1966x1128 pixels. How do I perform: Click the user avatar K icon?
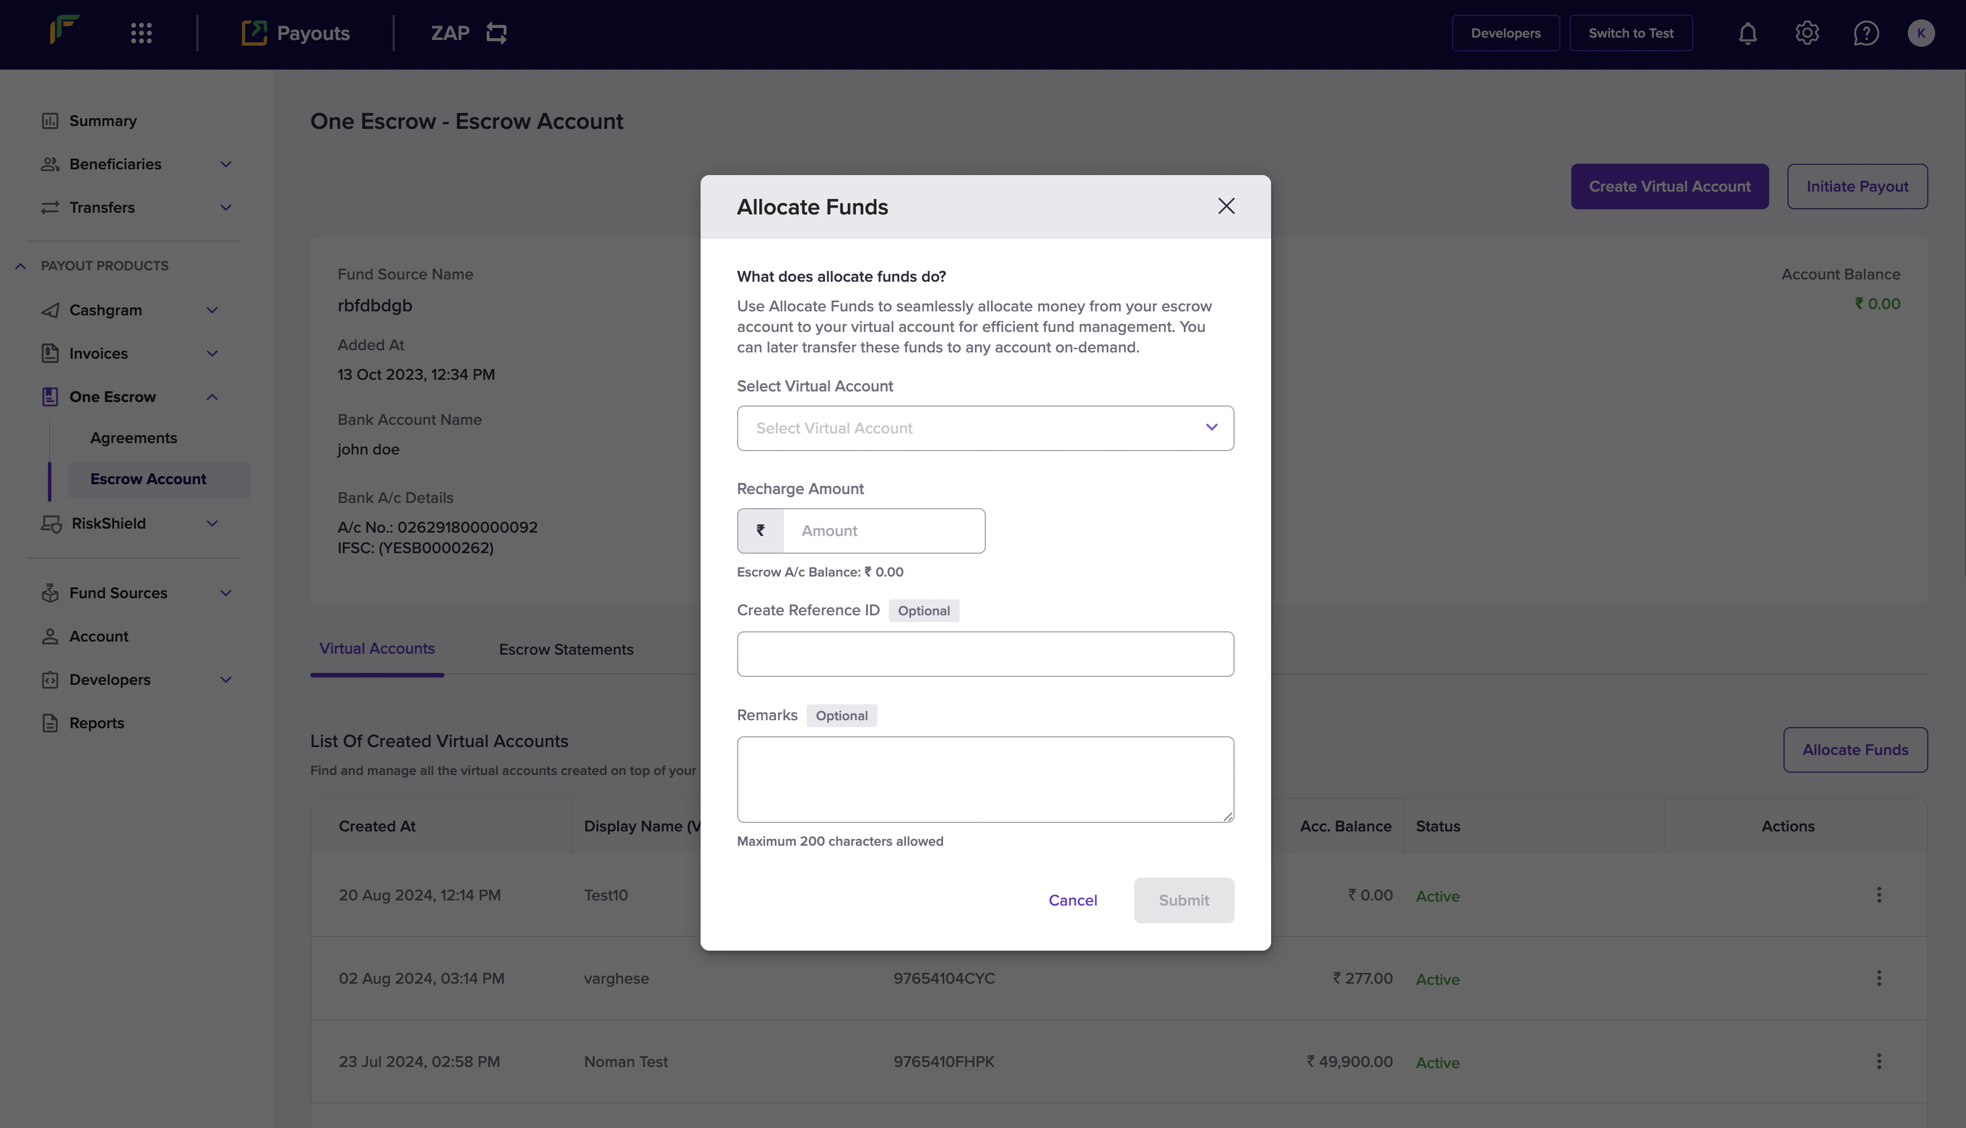pyautogui.click(x=1920, y=33)
